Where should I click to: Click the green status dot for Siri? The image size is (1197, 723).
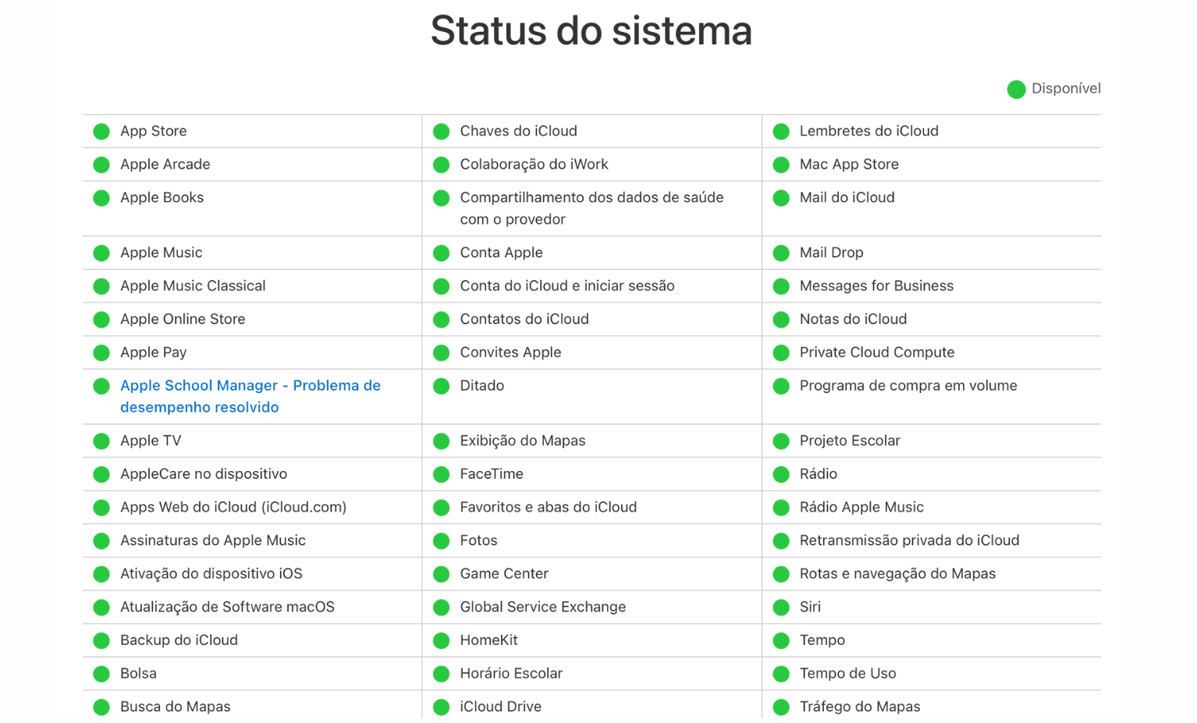(781, 607)
